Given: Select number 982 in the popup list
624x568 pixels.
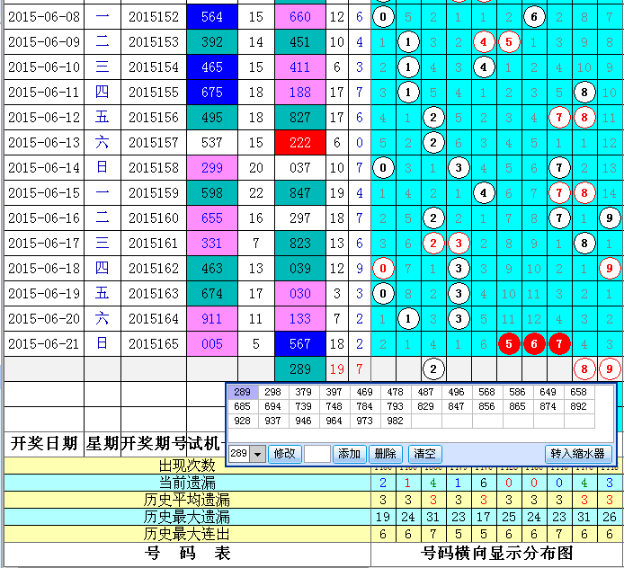Looking at the screenshot, I should pos(396,421).
